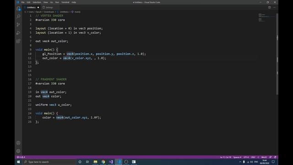Click the Downloads breadcrumb segment

click(49, 12)
